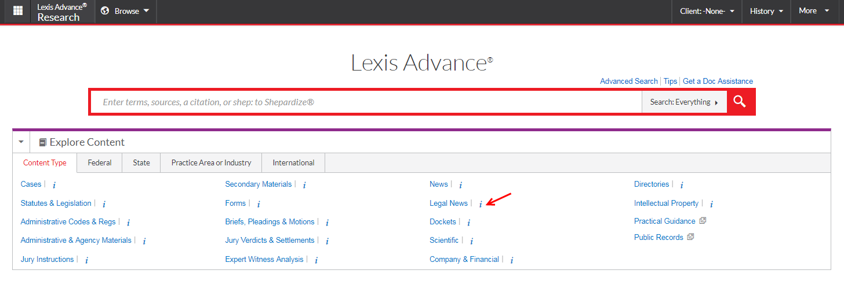Click the Explore Content book icon

(42, 142)
